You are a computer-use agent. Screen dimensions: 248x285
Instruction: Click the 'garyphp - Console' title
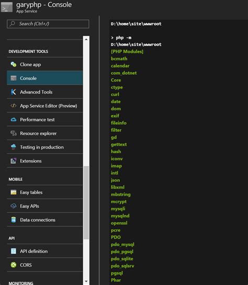coord(44,5)
